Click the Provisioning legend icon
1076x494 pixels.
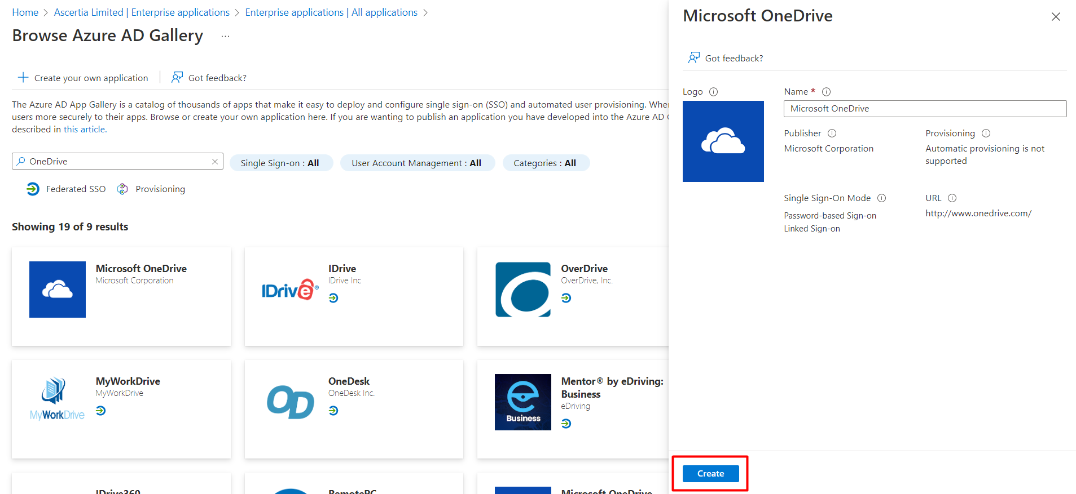click(x=122, y=189)
